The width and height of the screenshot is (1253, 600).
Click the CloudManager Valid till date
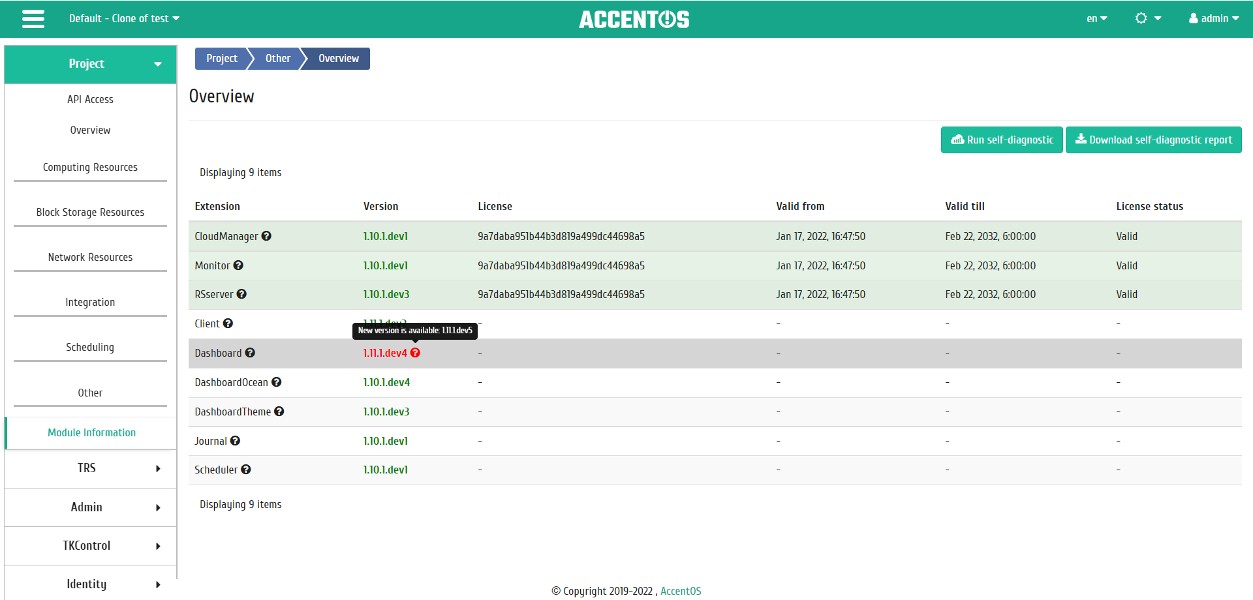point(990,236)
